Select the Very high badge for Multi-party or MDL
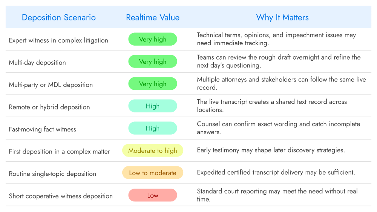The image size is (377, 212). click(153, 84)
